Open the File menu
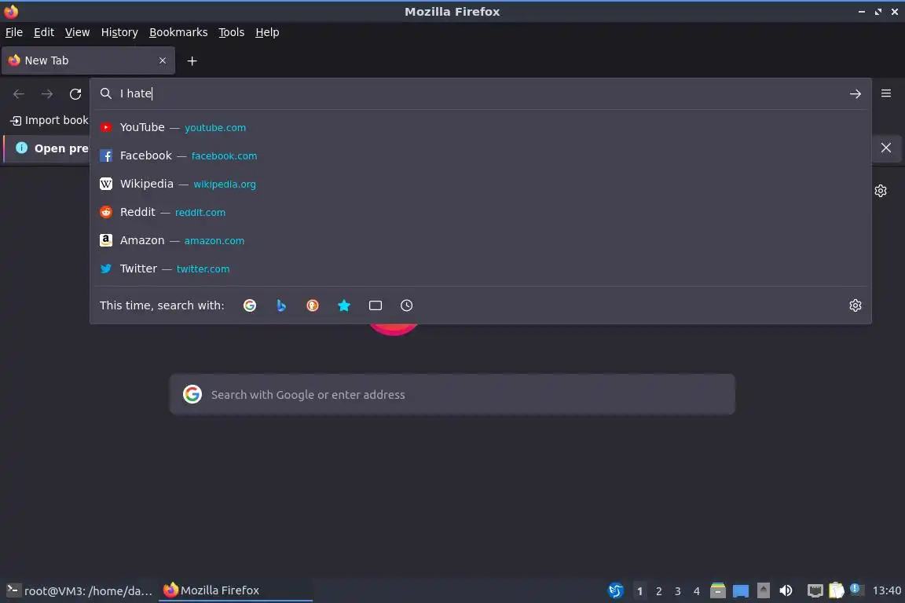 [x=14, y=32]
